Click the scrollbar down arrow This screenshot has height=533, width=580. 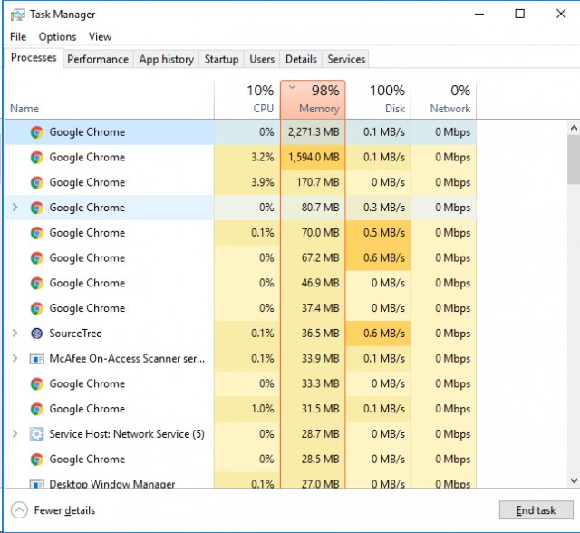(574, 480)
